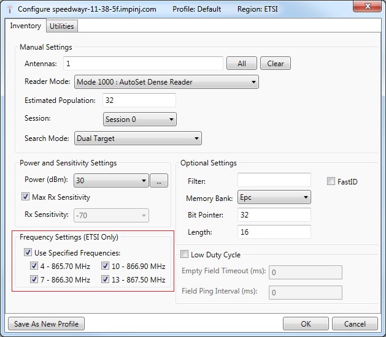Expand the Session dropdown
The width and height of the screenshot is (386, 337).
pos(140,119)
